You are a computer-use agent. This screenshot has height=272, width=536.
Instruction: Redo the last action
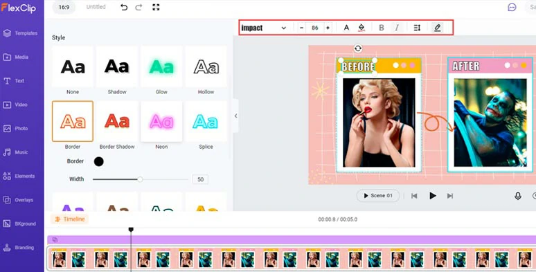(x=139, y=7)
